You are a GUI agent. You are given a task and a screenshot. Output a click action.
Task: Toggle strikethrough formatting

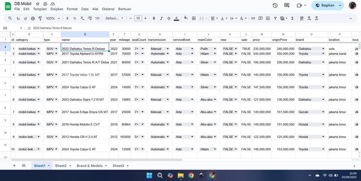click(x=169, y=18)
